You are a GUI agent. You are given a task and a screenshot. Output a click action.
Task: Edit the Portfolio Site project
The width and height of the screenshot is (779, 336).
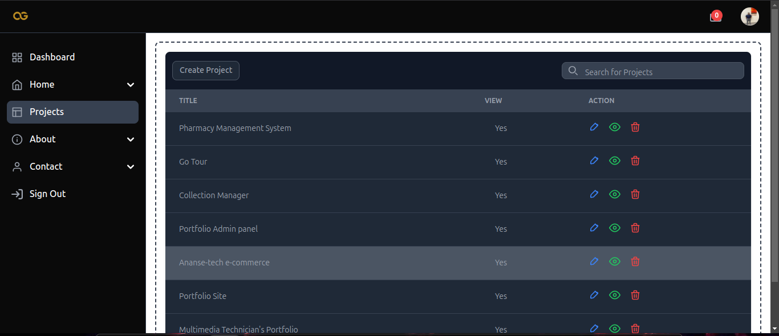point(594,295)
